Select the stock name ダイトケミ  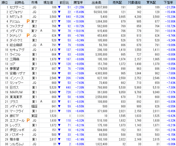16,40
